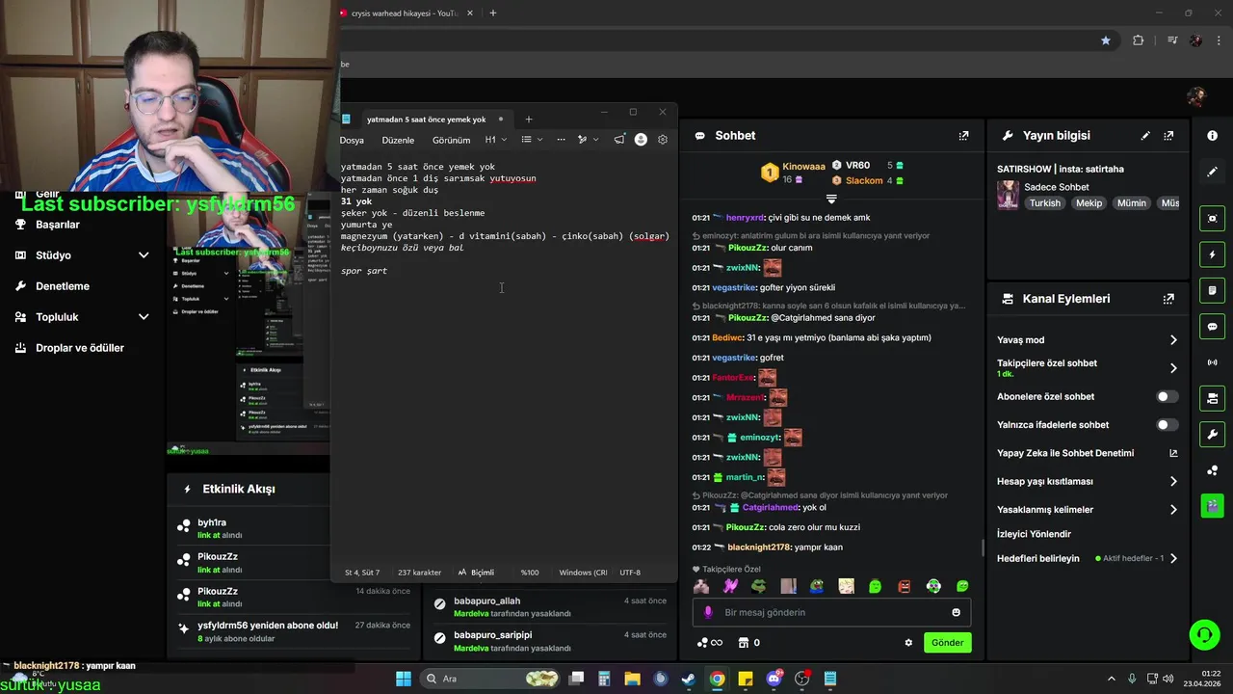Image resolution: width=1233 pixels, height=694 pixels.
Task: Click the wrench tool icon in right sidebar
Action: pyautogui.click(x=1212, y=434)
